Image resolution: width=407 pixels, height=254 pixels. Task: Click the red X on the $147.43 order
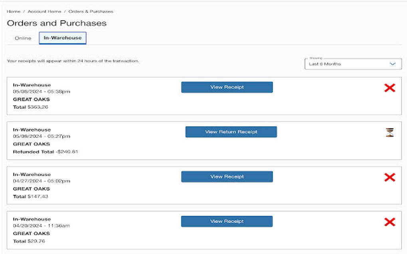389,178
